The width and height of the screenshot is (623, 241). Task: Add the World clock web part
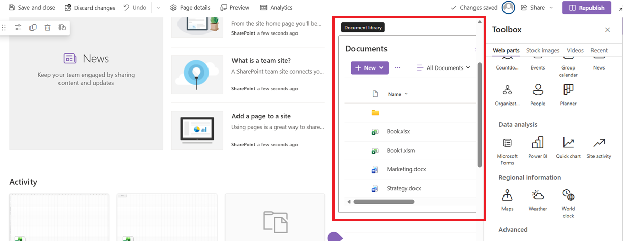pos(568,203)
